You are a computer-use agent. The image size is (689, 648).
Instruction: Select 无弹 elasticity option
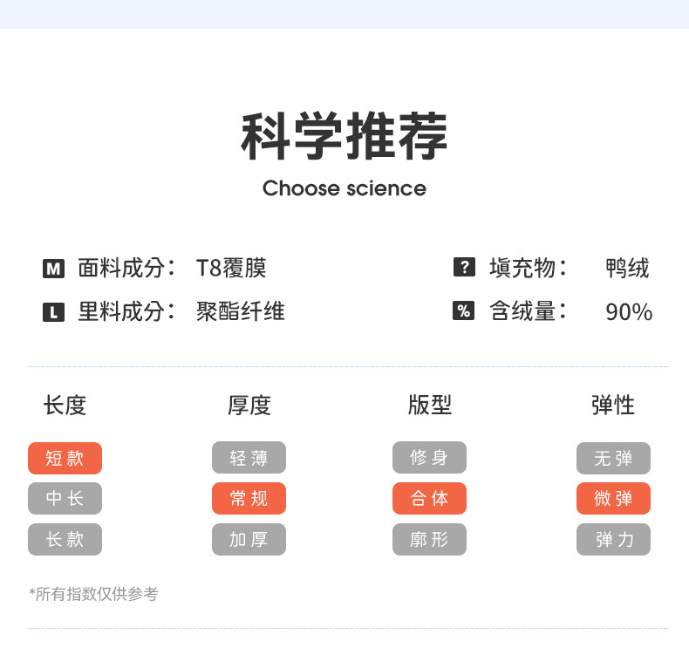(x=613, y=458)
